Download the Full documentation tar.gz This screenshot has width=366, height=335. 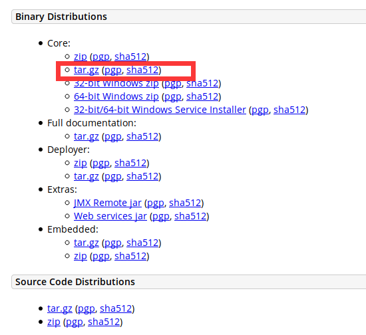(x=87, y=136)
